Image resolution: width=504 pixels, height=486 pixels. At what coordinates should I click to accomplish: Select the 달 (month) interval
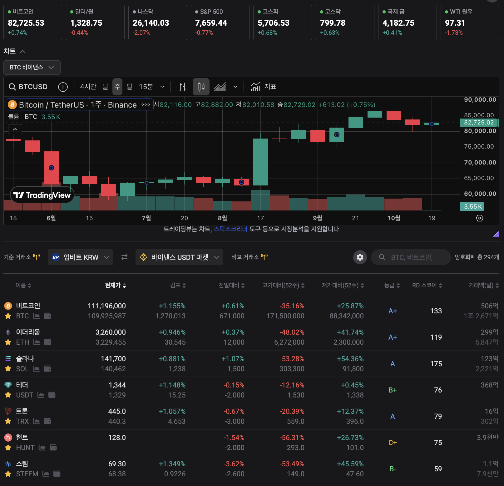point(129,87)
